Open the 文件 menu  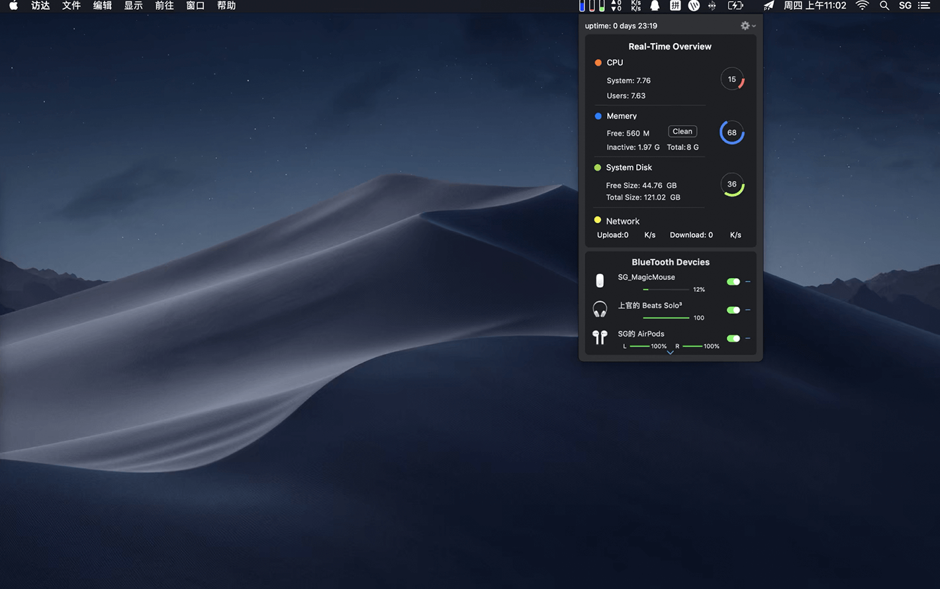click(x=71, y=6)
